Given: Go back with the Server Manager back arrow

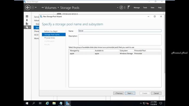Looking at the screenshot, I should [28, 8].
